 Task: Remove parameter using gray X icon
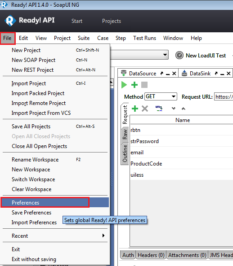click(145, 109)
